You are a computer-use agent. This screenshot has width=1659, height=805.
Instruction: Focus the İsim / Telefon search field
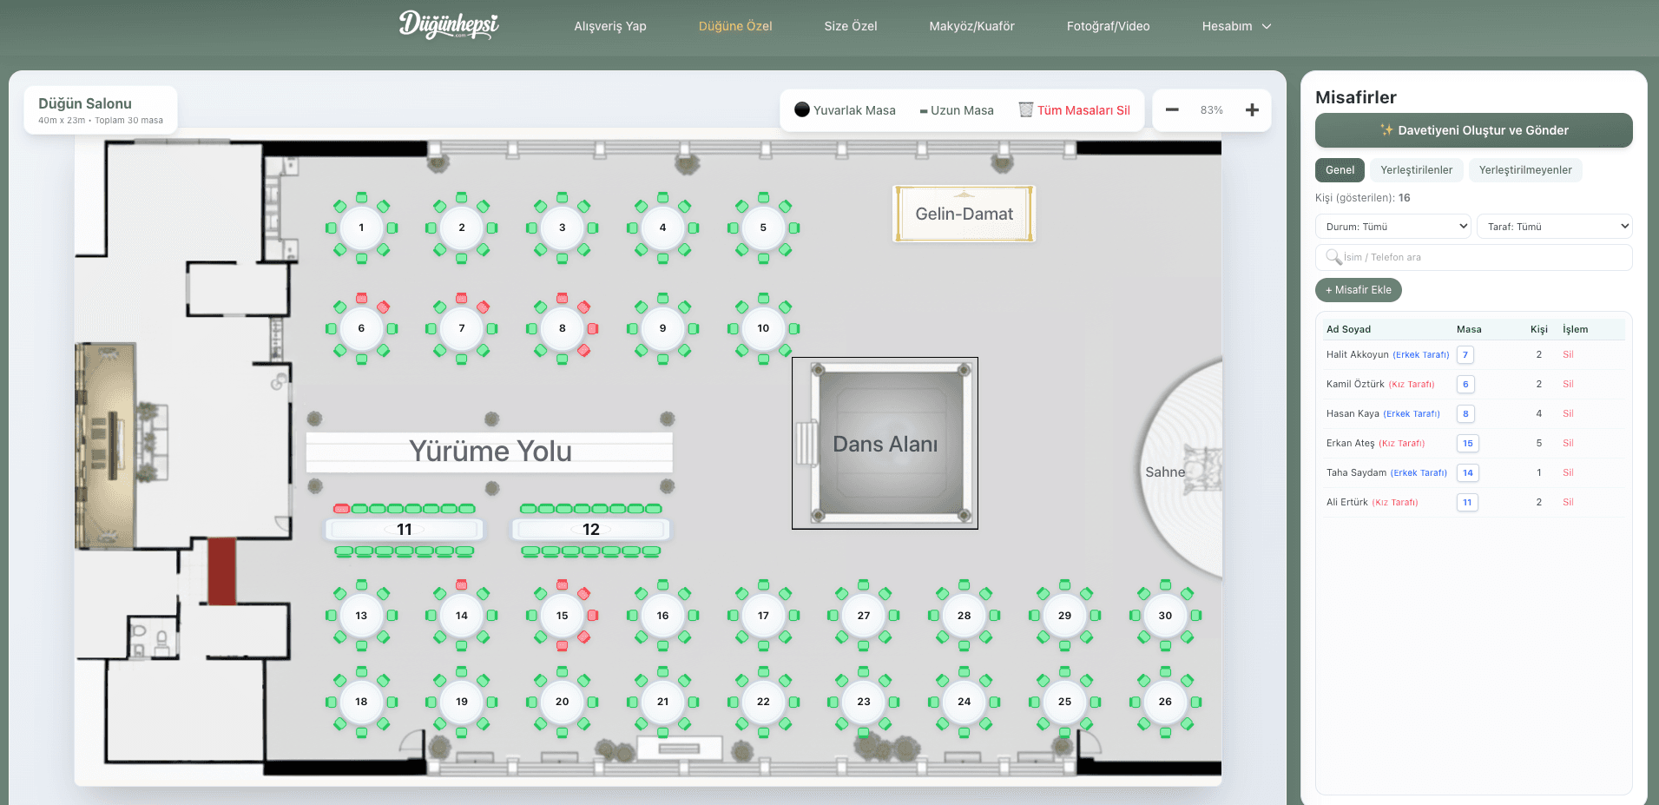(x=1480, y=257)
